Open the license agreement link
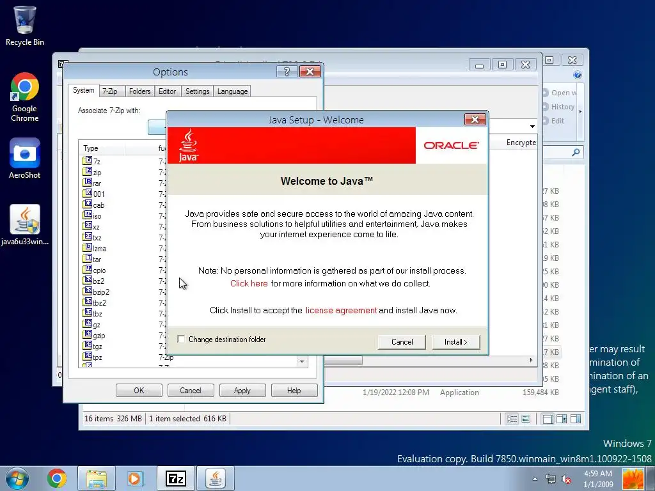Screen dimensions: 655x491 (x=341, y=310)
